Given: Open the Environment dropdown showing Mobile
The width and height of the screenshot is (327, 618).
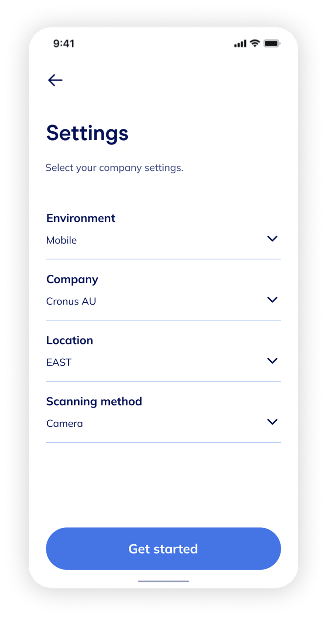Looking at the screenshot, I should [x=163, y=240].
